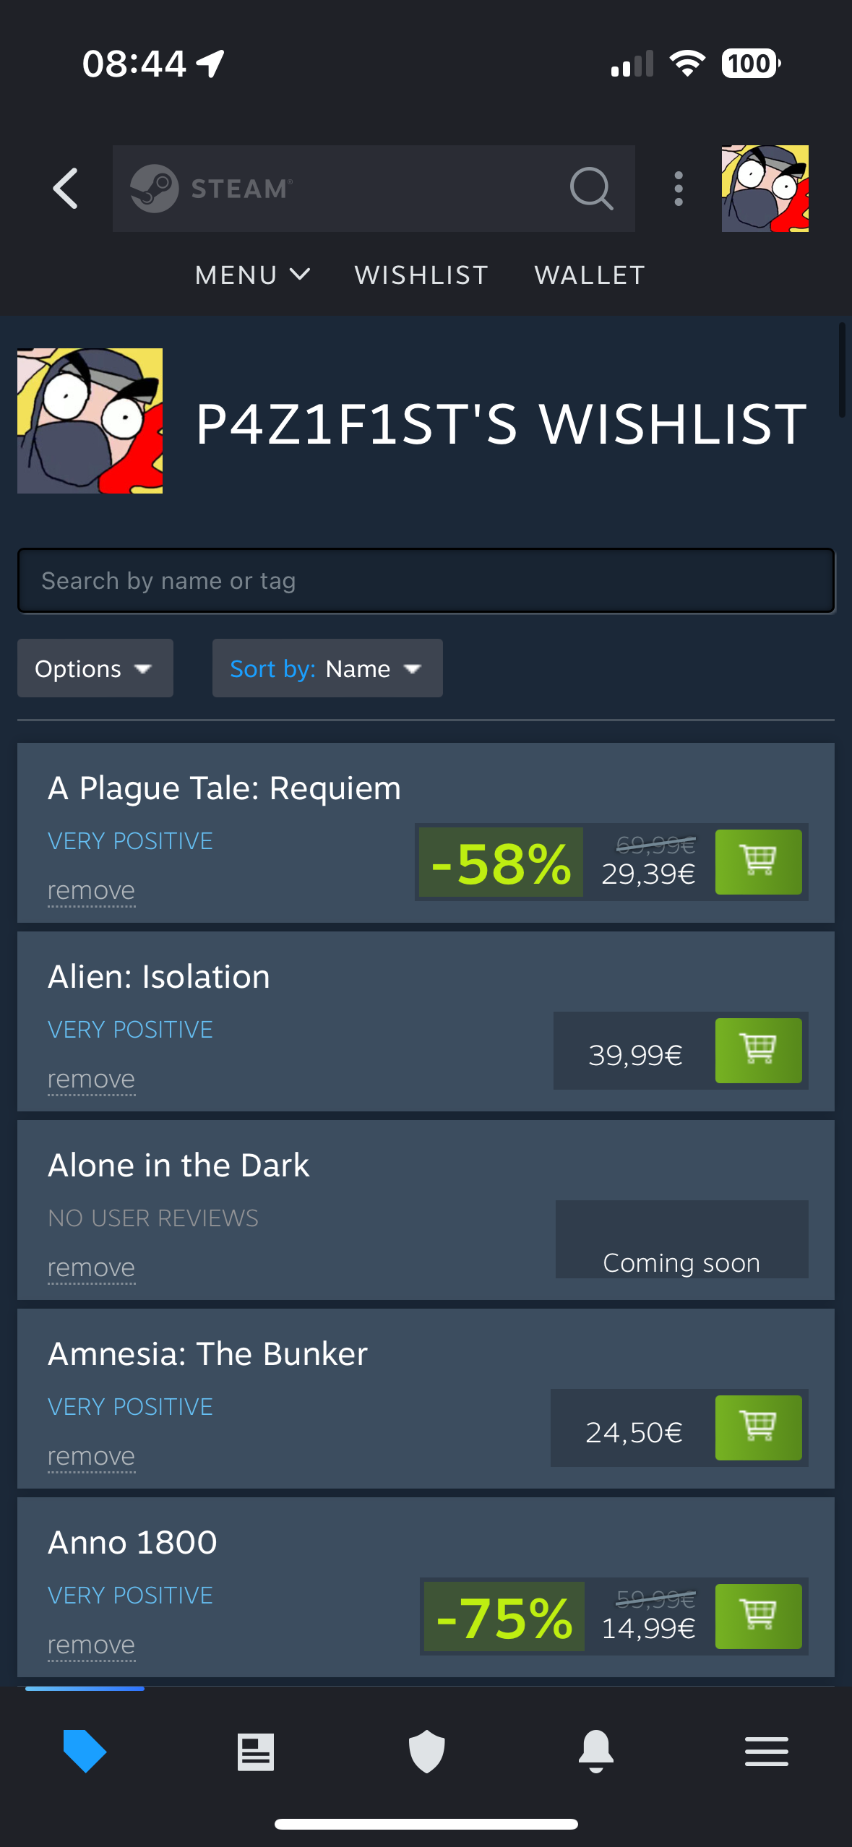The width and height of the screenshot is (852, 1847).
Task: Open the hamburger menu at bottom
Action: tap(767, 1752)
